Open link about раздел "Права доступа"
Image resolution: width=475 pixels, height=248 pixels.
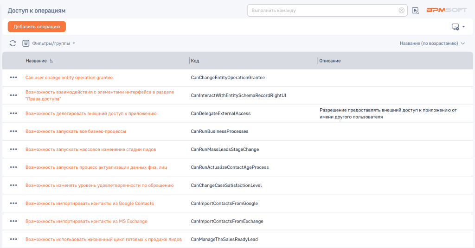[100, 95]
